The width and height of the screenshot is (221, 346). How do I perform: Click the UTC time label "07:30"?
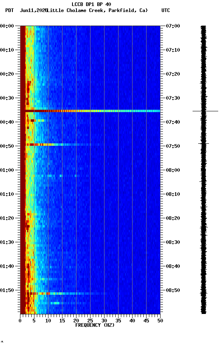point(173,98)
